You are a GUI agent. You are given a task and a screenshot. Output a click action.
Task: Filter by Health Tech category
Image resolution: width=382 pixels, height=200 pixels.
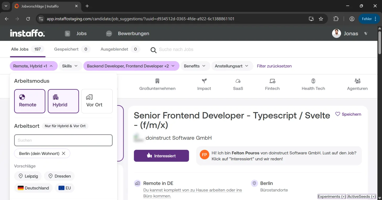[313, 84]
